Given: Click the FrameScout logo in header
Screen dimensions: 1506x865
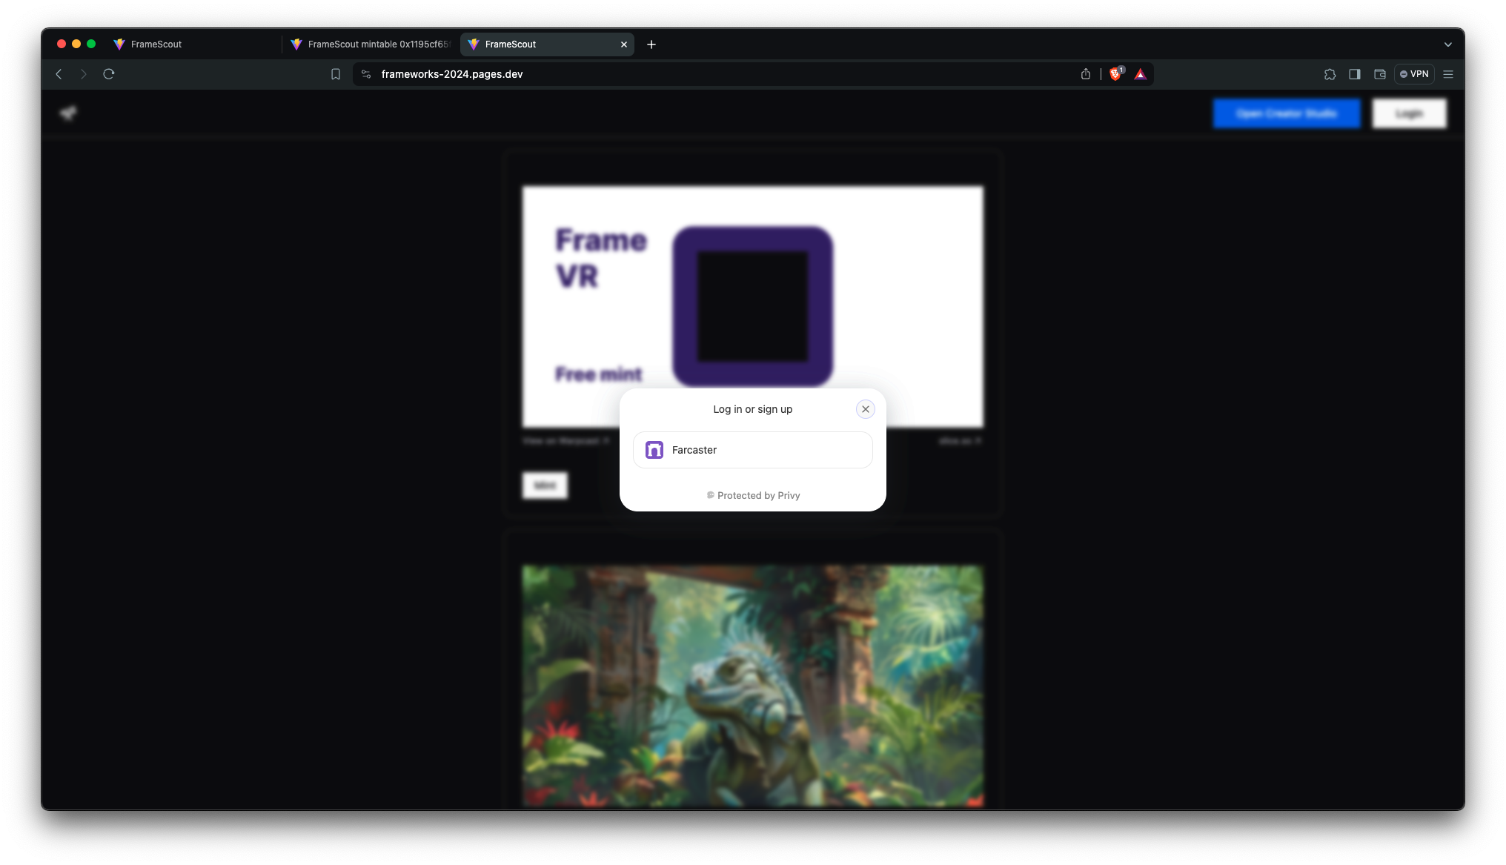Looking at the screenshot, I should 68,113.
